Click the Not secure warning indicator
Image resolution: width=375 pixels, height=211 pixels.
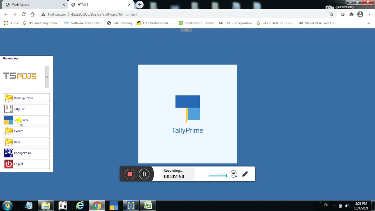[54, 14]
